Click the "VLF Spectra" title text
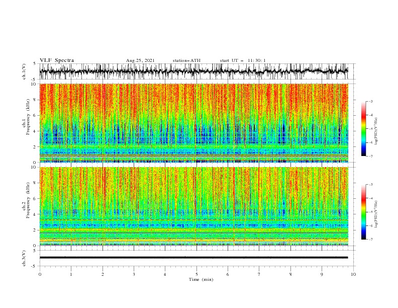The width and height of the screenshot is (398, 308). pyautogui.click(x=57, y=60)
